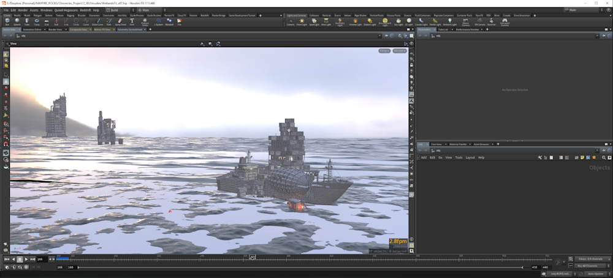Open the Persp viewport camera dropdown
This screenshot has height=278, width=613.
click(x=385, y=51)
